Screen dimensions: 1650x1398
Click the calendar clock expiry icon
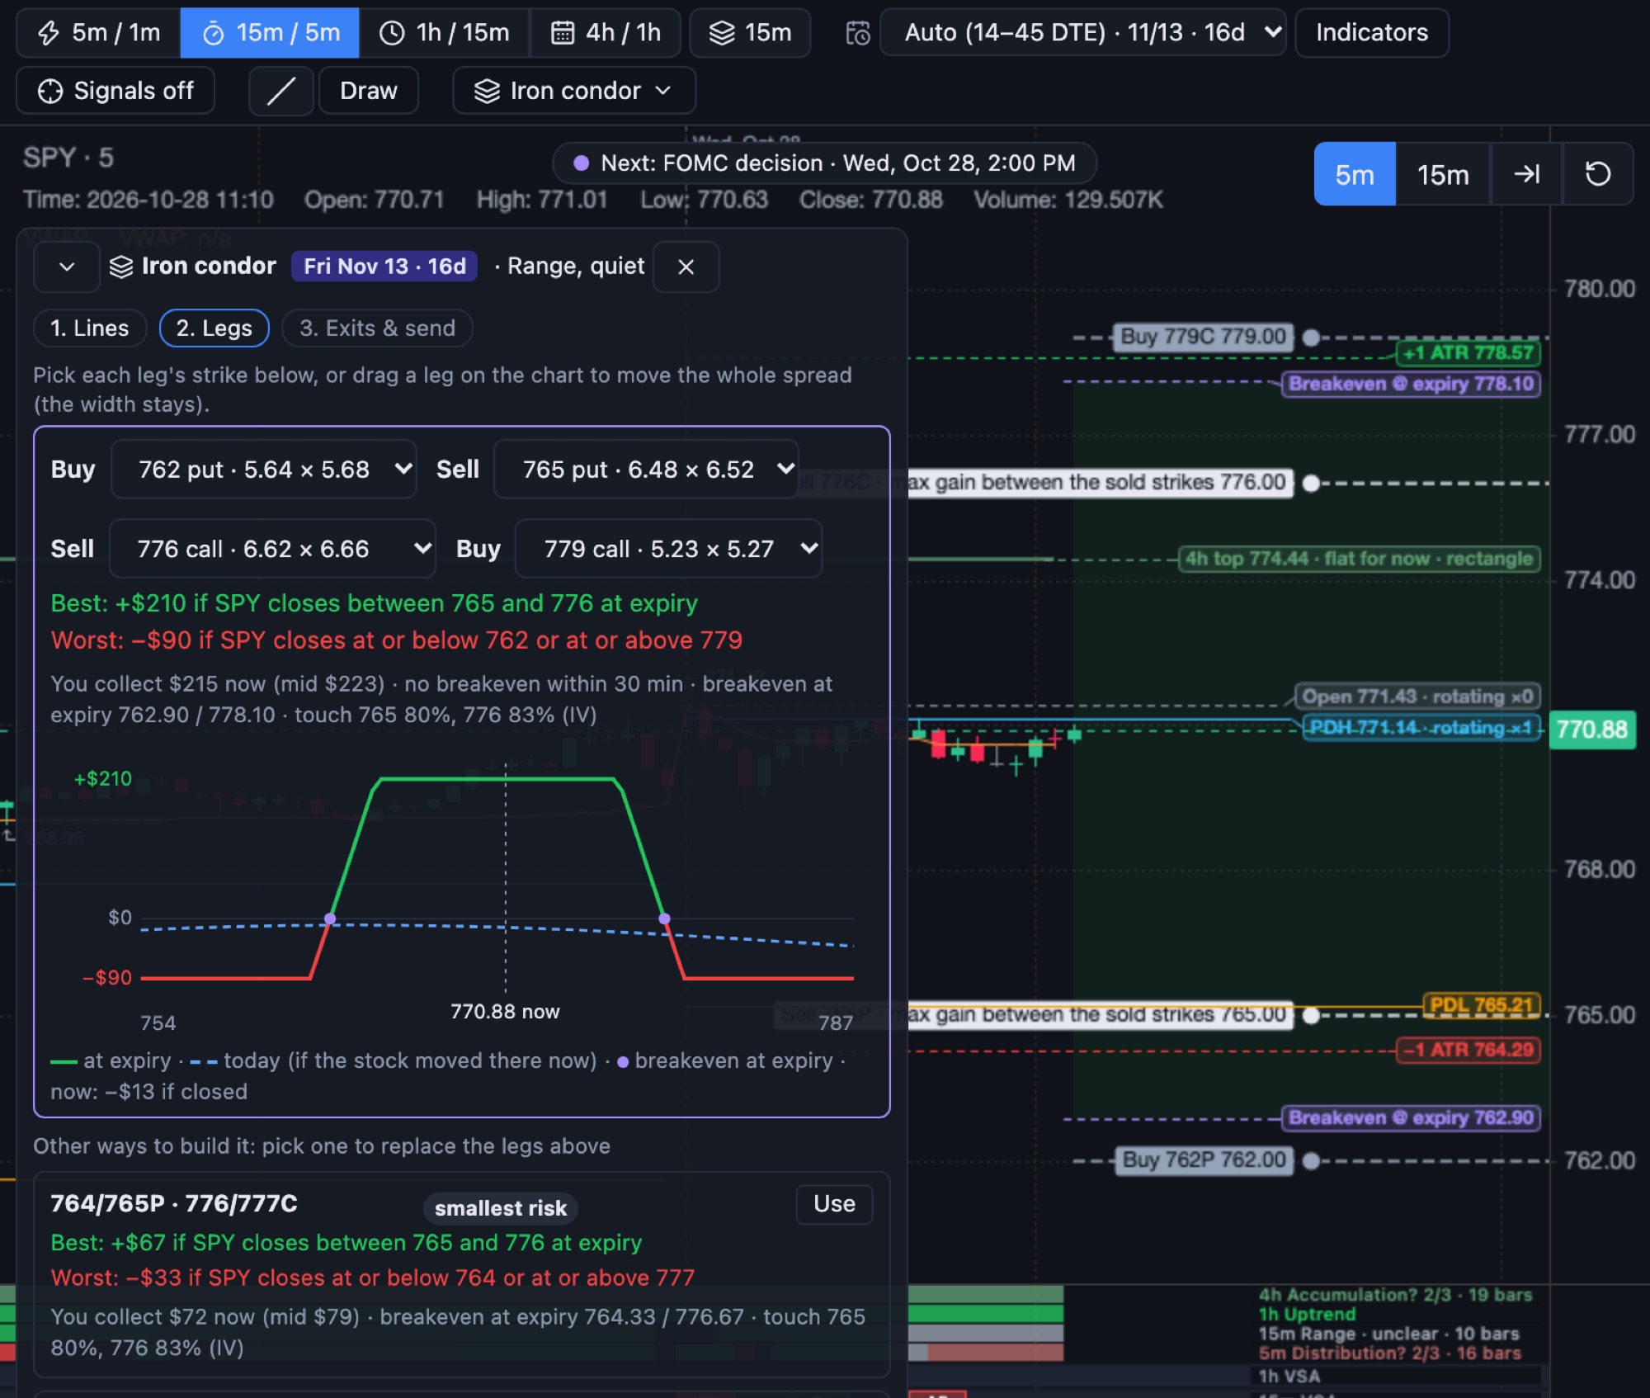tap(858, 33)
